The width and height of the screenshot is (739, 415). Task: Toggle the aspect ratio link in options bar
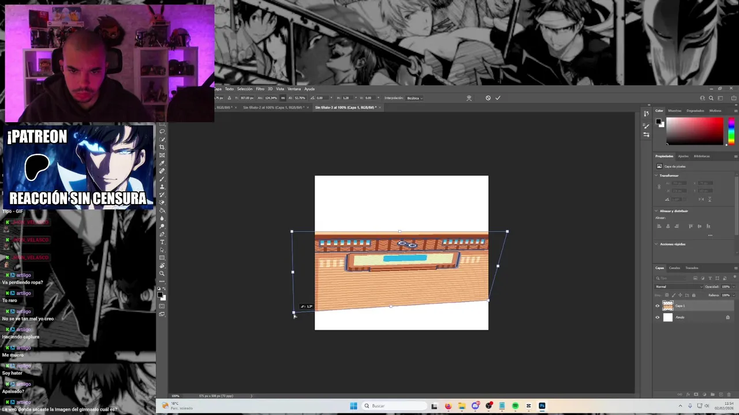click(x=283, y=98)
